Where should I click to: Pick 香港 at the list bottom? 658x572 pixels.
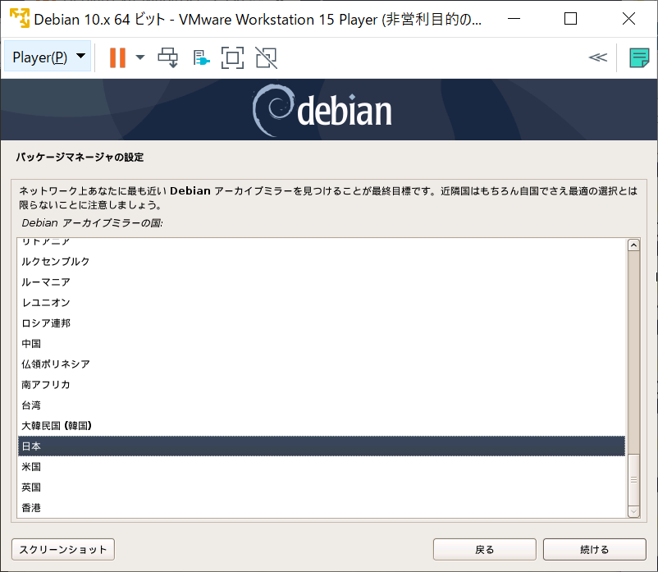tap(322, 508)
